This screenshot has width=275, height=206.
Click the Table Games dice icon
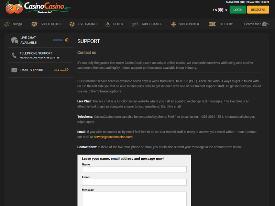[135, 24]
